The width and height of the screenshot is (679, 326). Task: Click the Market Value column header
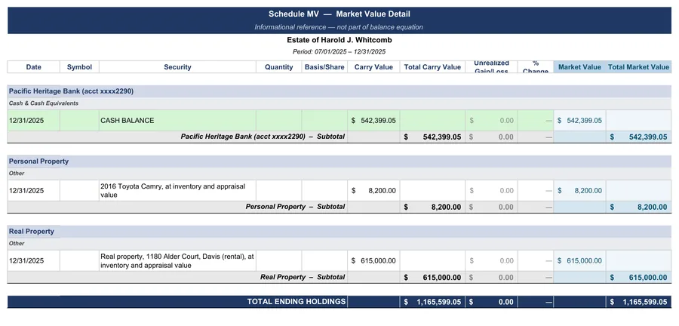580,67
